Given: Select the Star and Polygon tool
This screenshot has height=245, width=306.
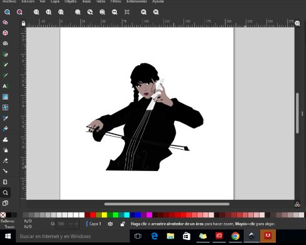Looking at the screenshot, I should [5, 23].
